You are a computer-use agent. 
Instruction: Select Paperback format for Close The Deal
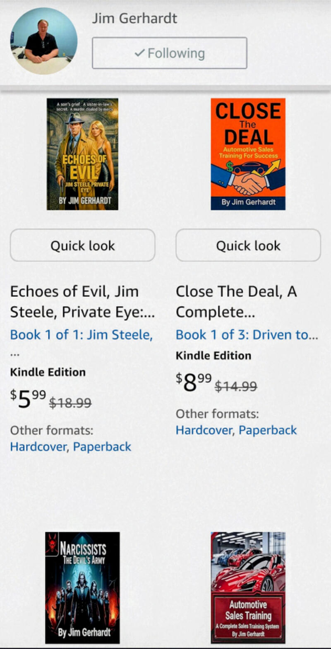(x=268, y=430)
